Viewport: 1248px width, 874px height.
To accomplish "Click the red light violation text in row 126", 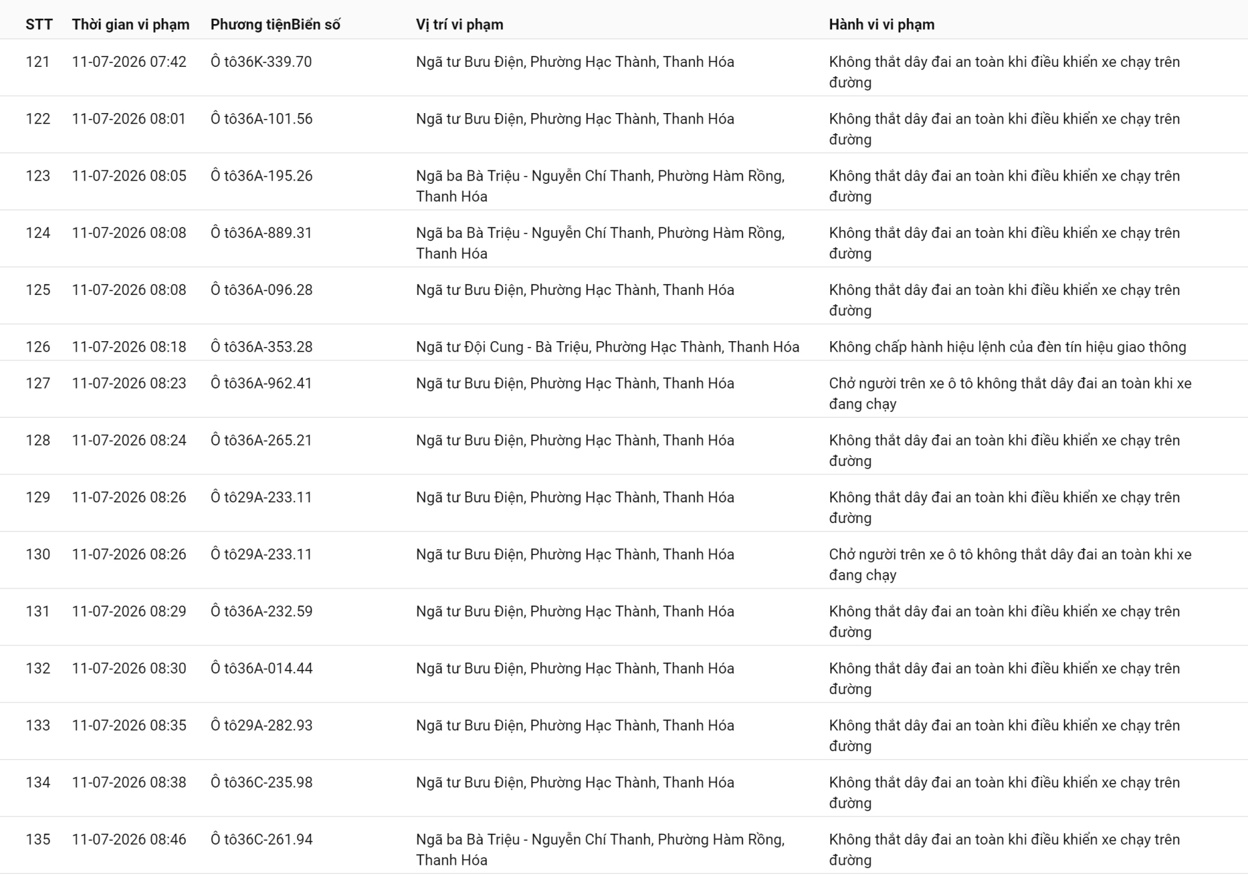I will [x=1007, y=347].
